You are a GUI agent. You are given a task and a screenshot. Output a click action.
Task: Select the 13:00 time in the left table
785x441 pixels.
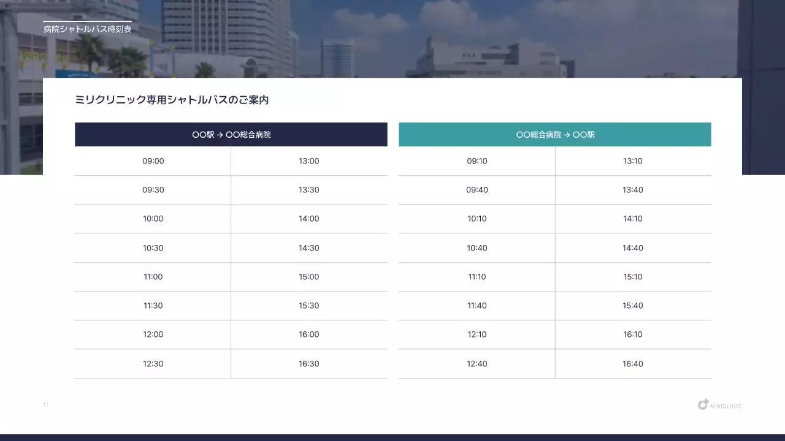click(309, 160)
